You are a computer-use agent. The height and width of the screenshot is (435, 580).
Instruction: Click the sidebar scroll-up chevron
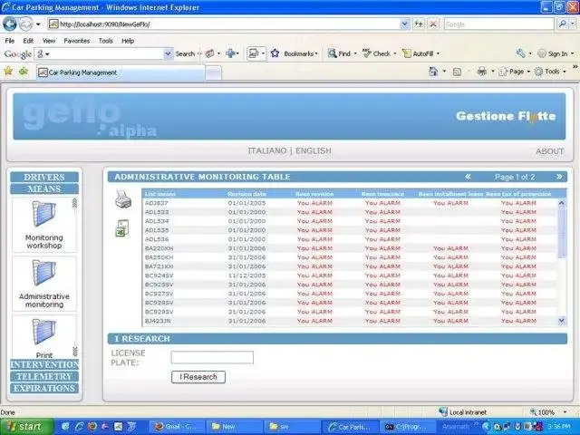(74, 203)
